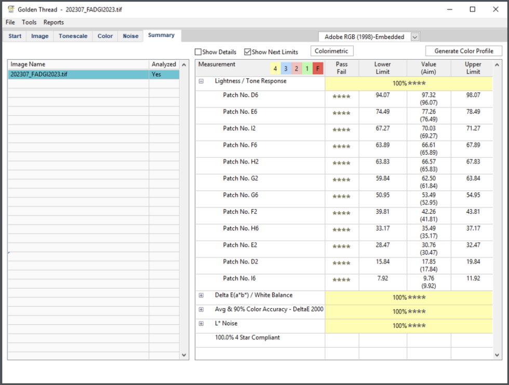Enable the Show Details checkbox
This screenshot has height=385, width=509.
[198, 52]
